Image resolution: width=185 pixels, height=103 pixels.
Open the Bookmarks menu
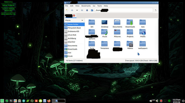[x=86, y=6]
